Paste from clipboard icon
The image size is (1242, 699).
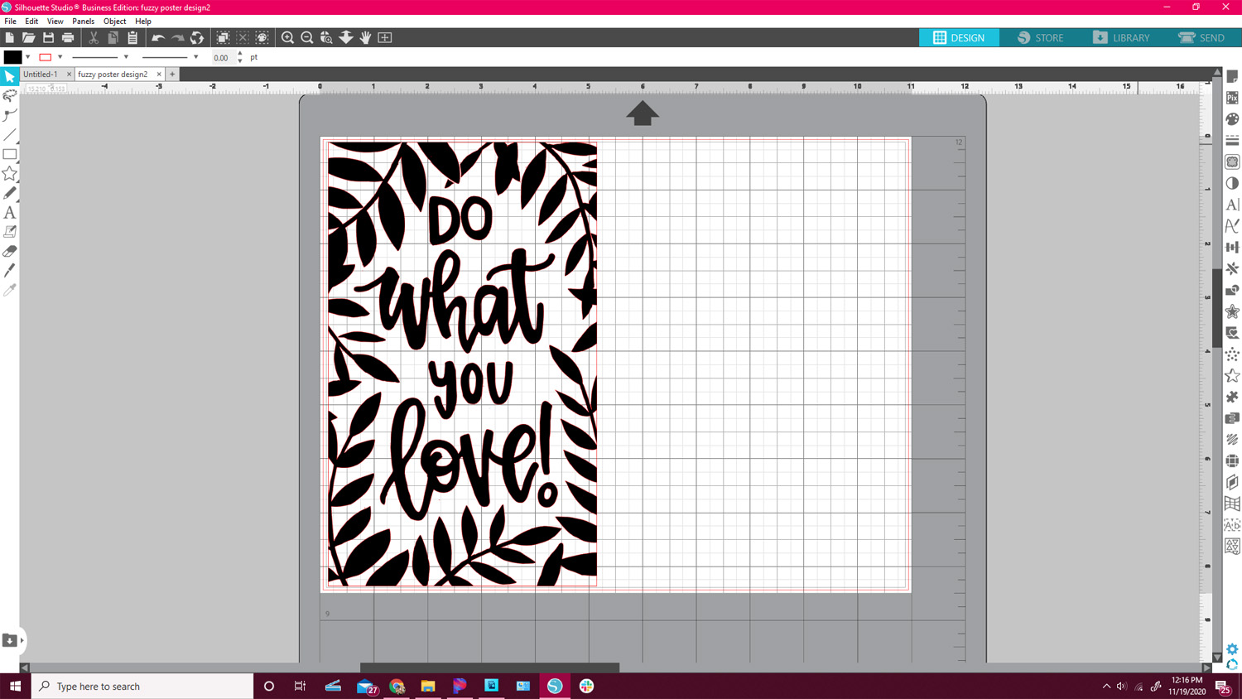(x=132, y=37)
